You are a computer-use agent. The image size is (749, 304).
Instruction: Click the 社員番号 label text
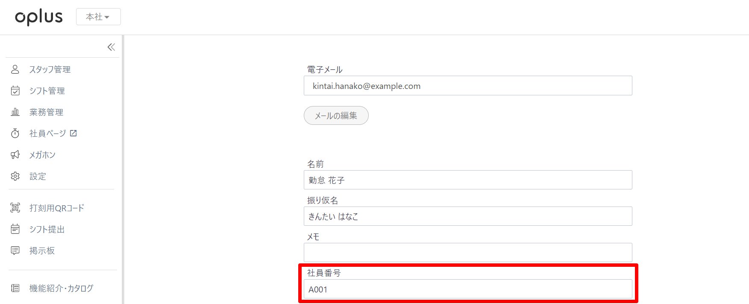click(x=324, y=273)
